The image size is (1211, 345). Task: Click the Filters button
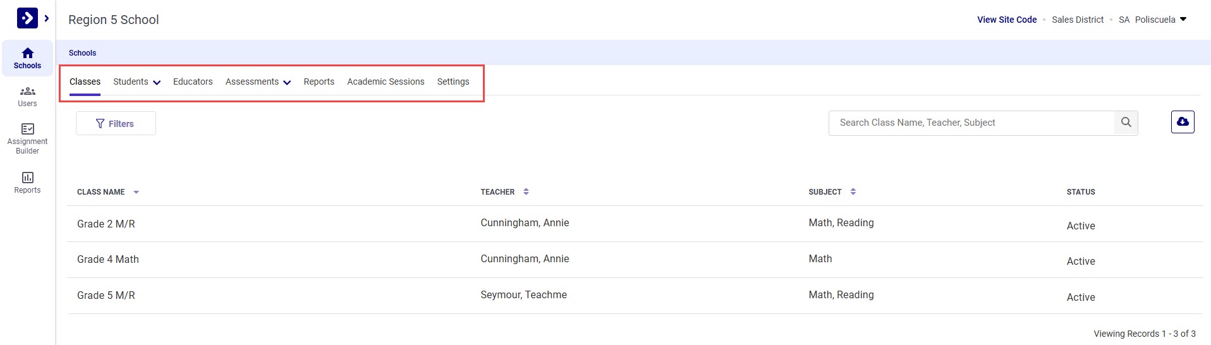(116, 124)
